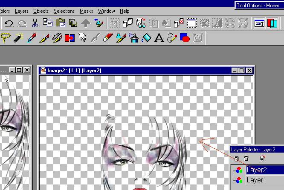The height and width of the screenshot is (190, 284).
Task: Click the RGB circles icon beside Layer1
Action: (239, 180)
